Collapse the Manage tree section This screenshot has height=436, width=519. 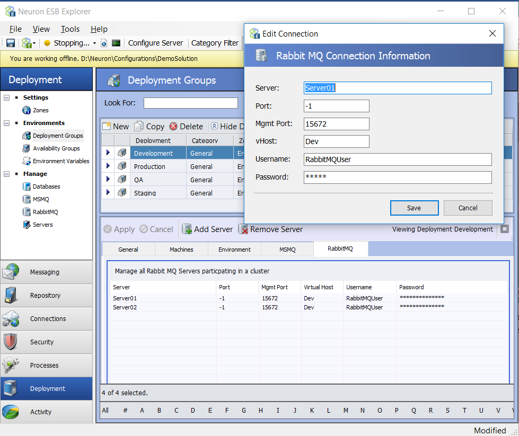coord(6,174)
